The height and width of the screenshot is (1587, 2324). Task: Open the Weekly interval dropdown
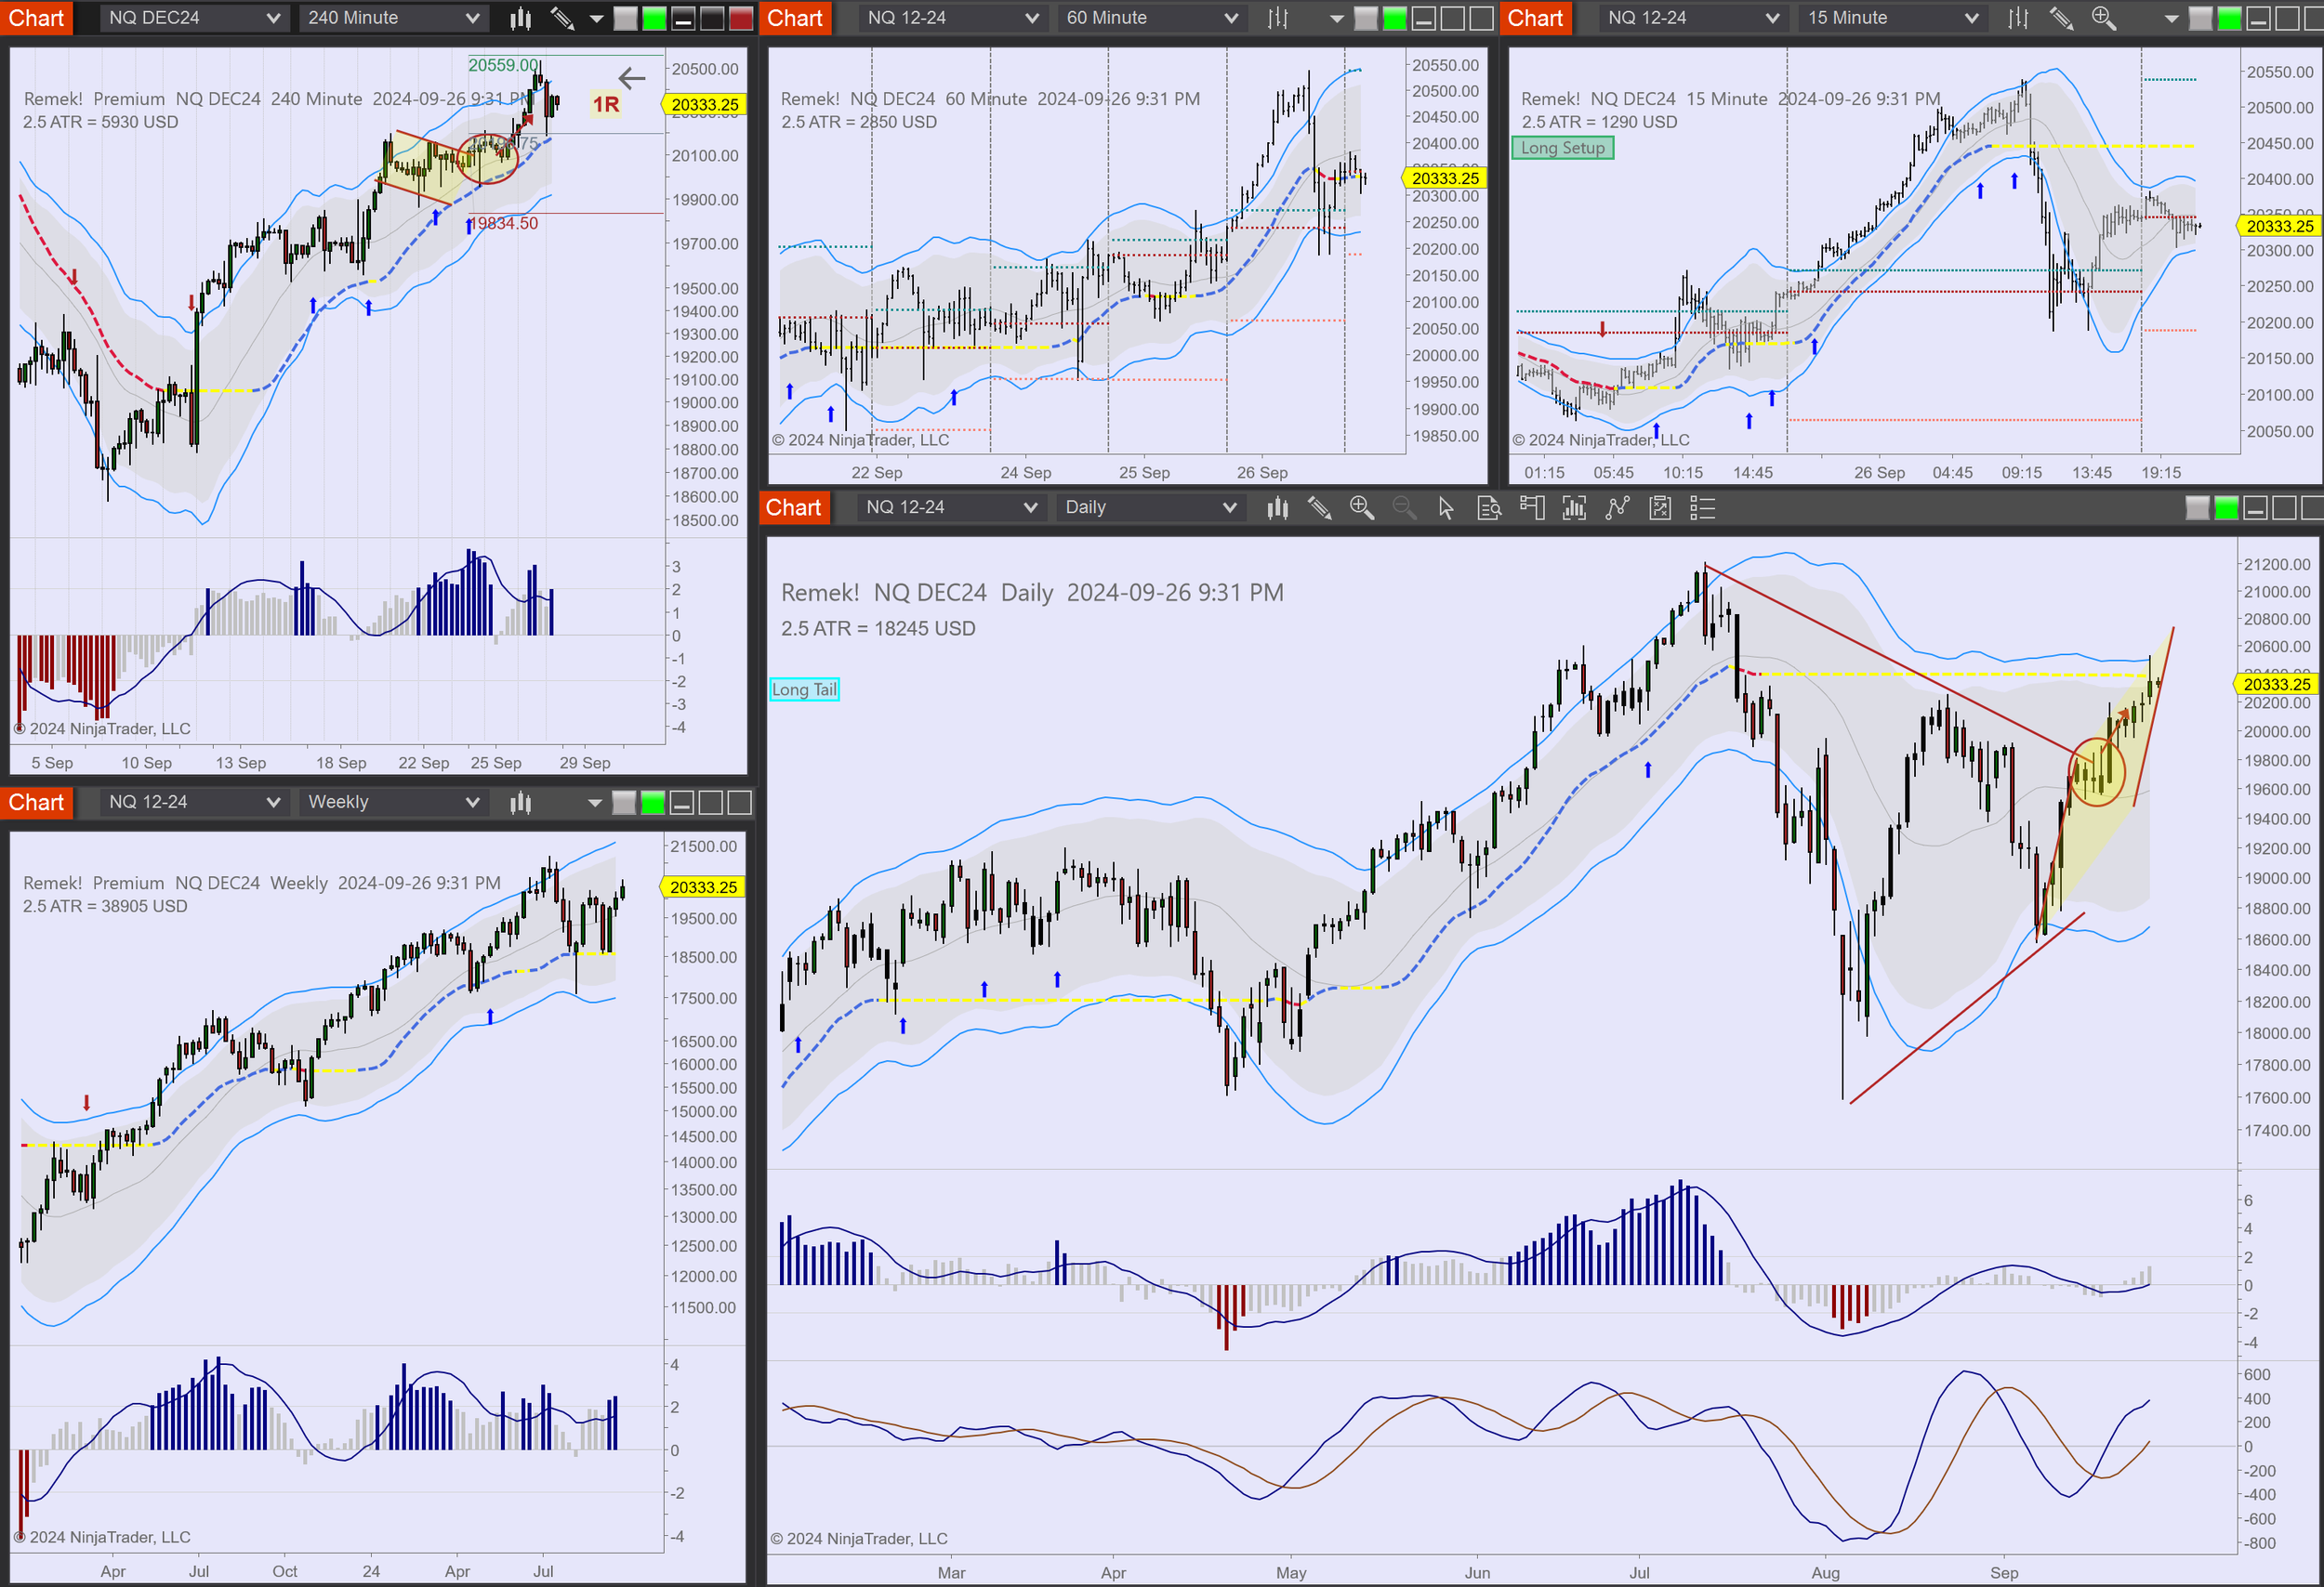(393, 803)
